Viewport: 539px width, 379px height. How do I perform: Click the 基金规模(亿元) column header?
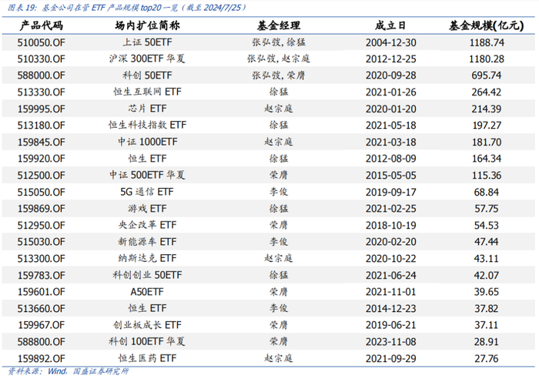coord(486,25)
